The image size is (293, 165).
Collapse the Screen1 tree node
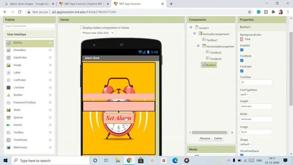click(x=191, y=27)
